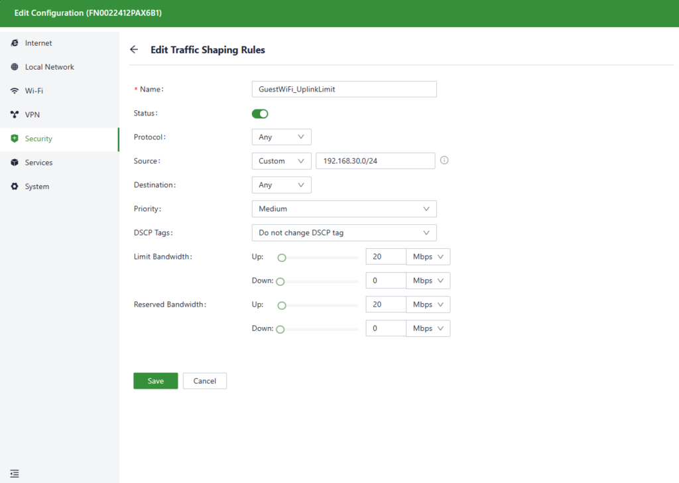
Task: Toggle the Status switch off
Action: pos(260,113)
